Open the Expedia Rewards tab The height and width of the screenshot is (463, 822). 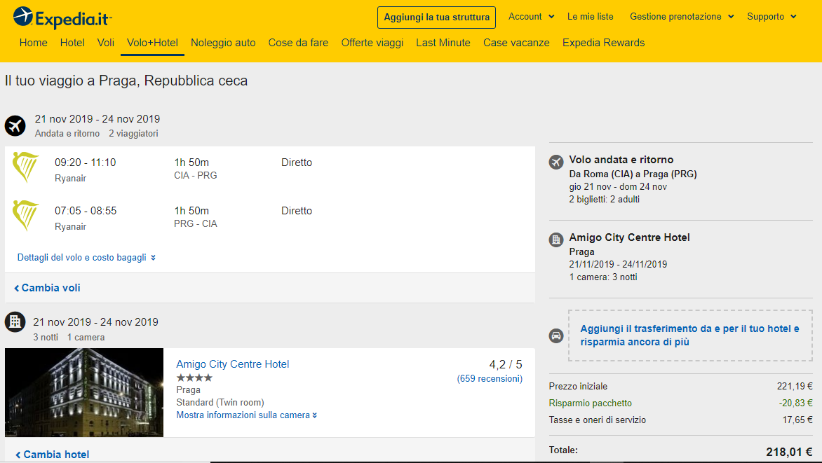coord(603,43)
